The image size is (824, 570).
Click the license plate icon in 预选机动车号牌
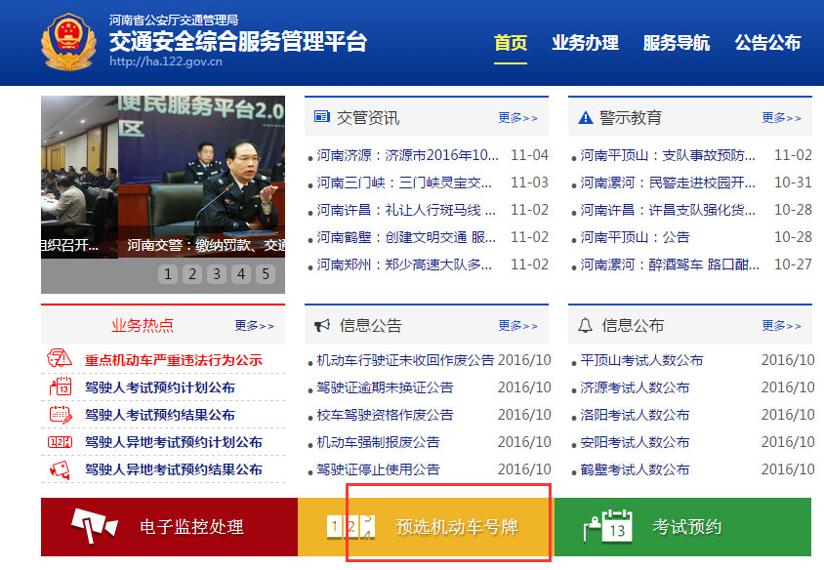[350, 525]
